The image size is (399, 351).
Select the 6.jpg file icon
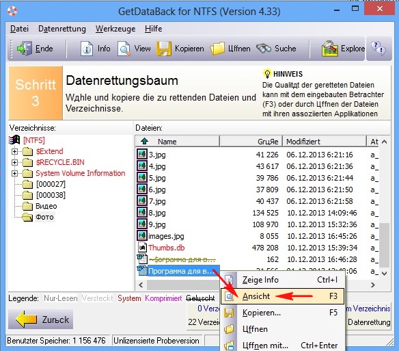[x=142, y=190]
